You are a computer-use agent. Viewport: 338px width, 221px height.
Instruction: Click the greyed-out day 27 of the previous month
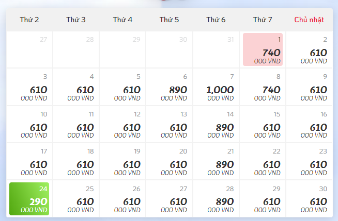(29, 50)
